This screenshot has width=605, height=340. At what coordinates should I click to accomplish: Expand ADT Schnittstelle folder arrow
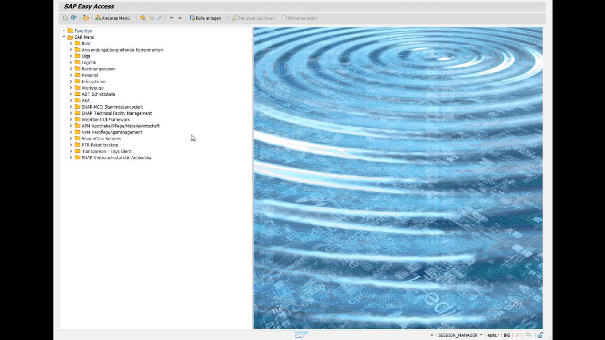(x=71, y=94)
